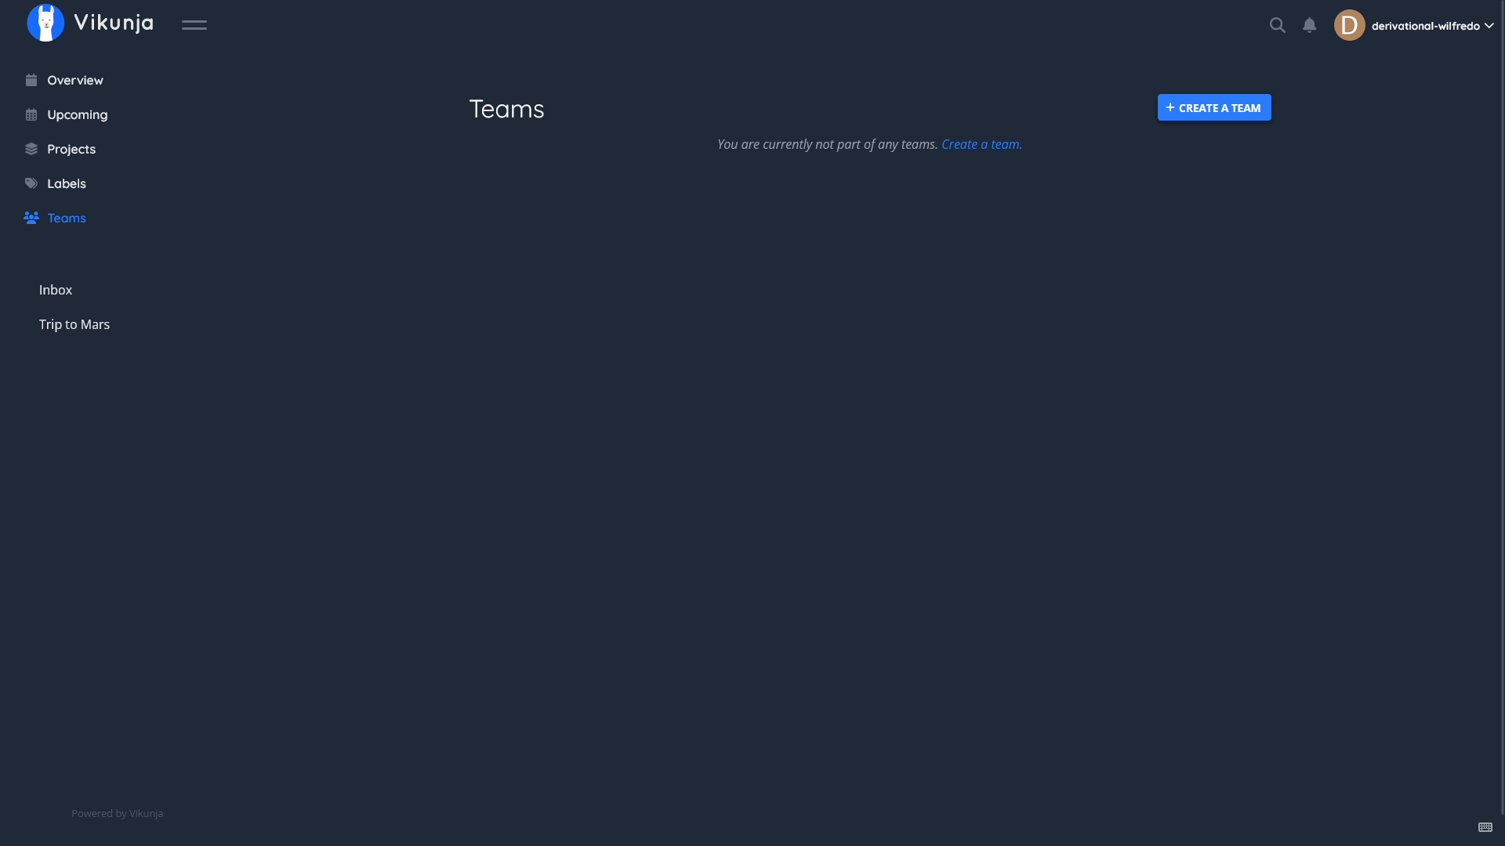Click the Vikunja llama logo
1505x846 pixels.
(x=45, y=23)
